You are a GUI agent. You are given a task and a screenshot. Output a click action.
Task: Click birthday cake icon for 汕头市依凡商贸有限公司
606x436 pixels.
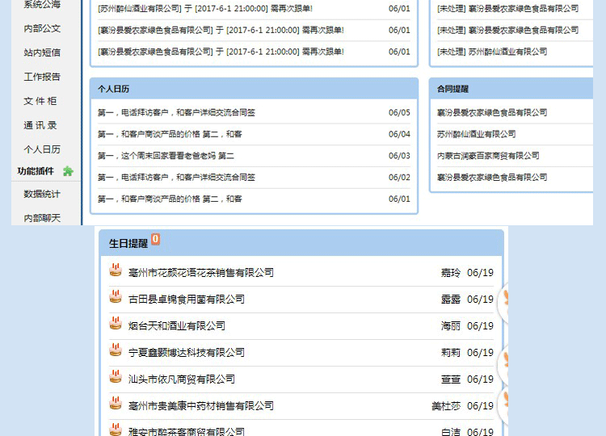[x=116, y=378]
